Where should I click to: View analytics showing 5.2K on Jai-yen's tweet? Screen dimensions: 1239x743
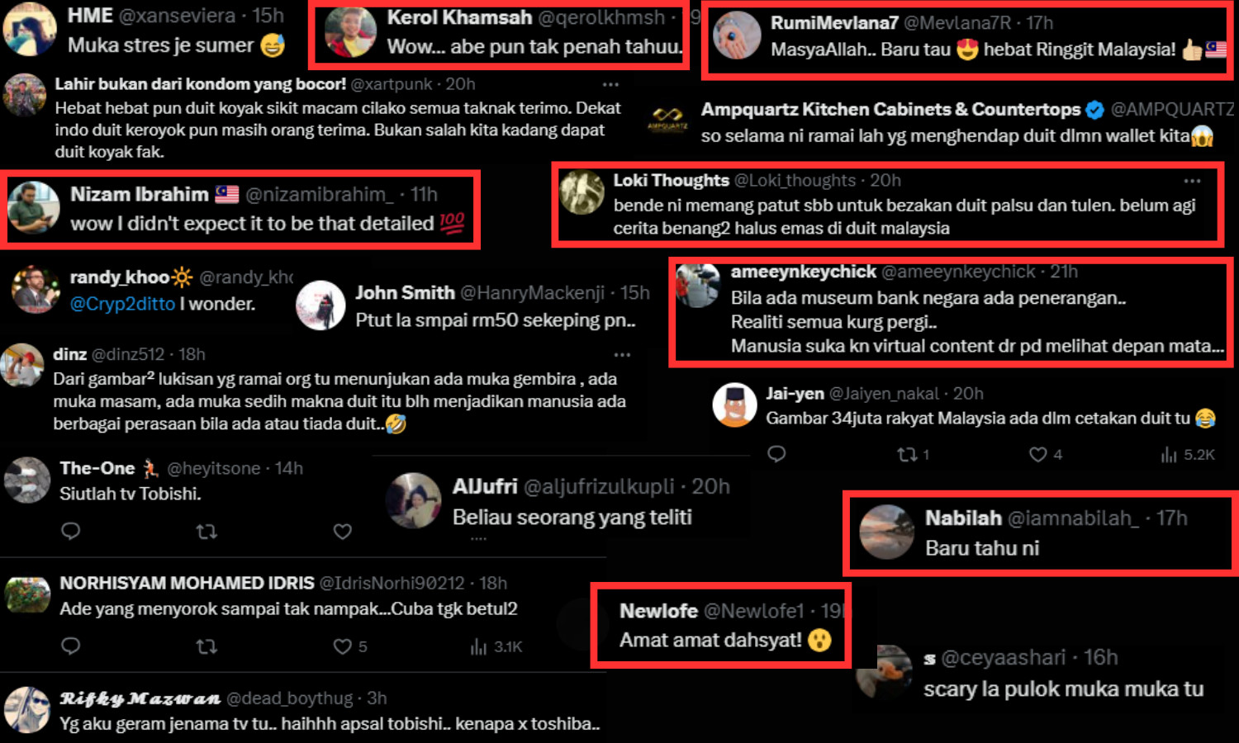[1188, 454]
